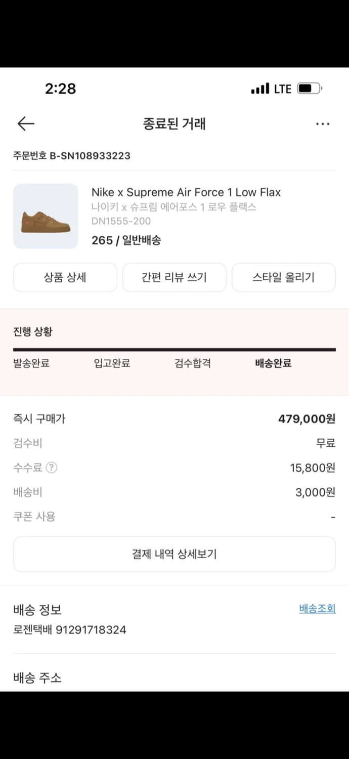Tap the 배송조회 tracking link
This screenshot has width=349, height=759.
point(317,609)
